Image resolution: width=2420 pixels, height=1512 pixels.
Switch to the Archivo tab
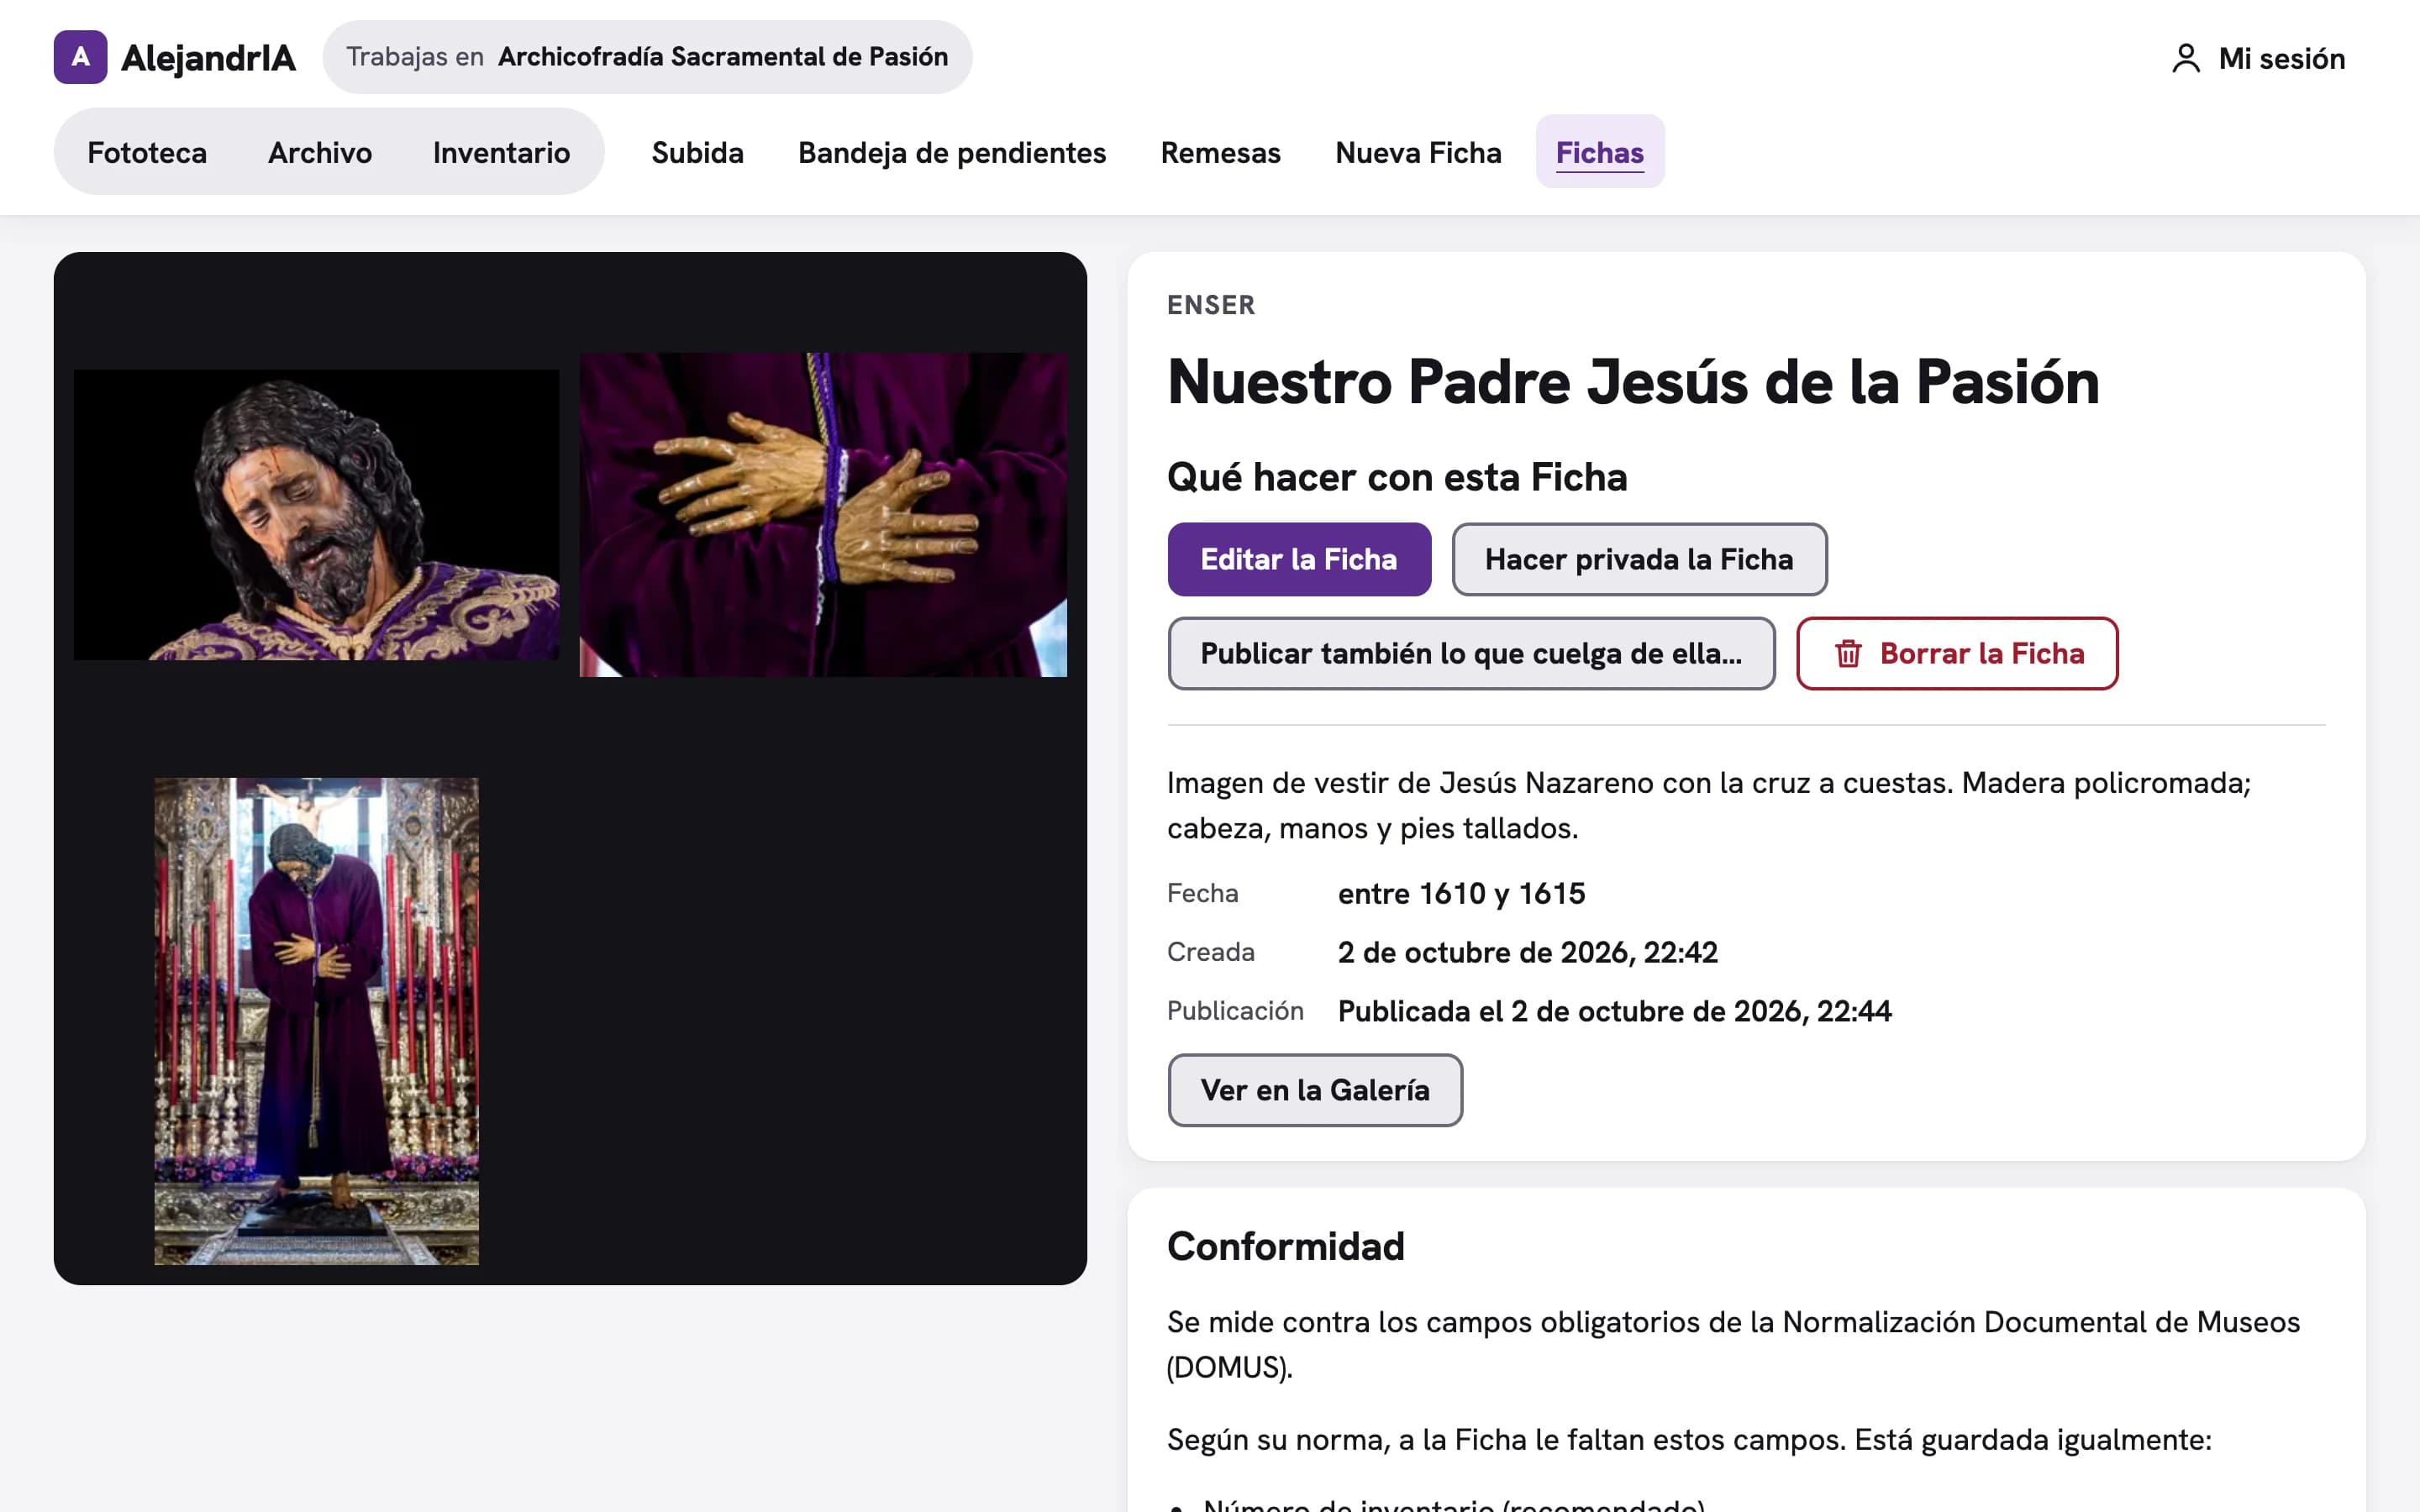click(320, 152)
